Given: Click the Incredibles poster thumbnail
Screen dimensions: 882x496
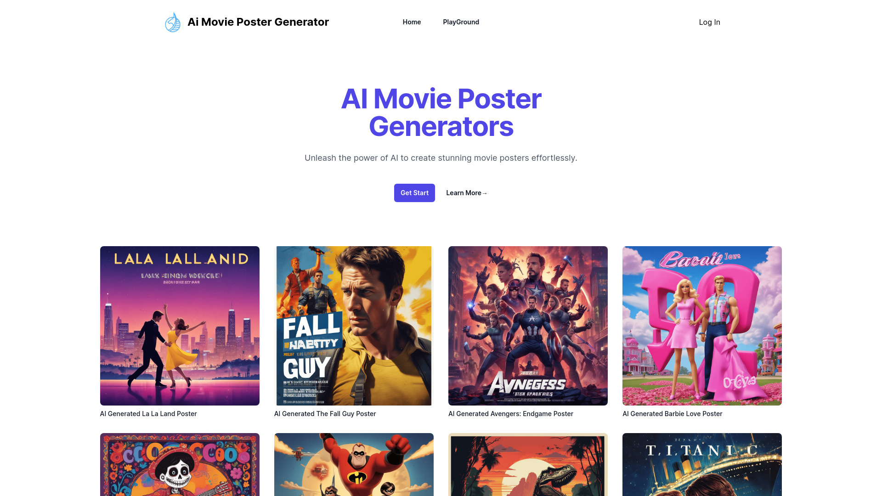Looking at the screenshot, I should 353,464.
